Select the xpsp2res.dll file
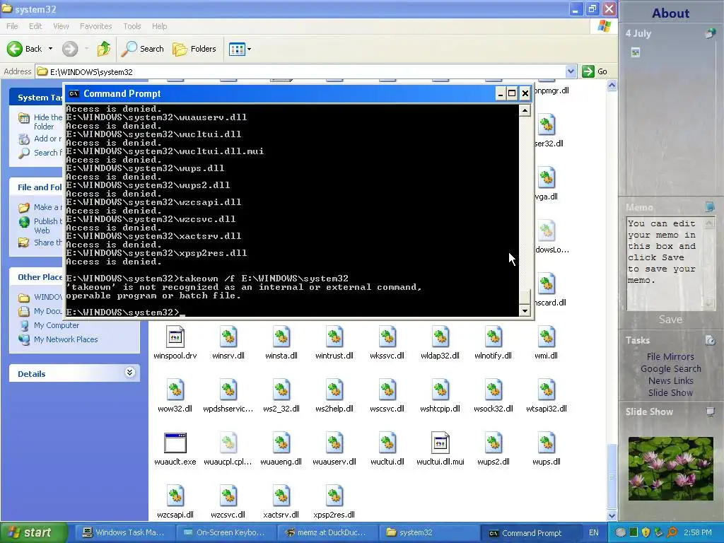 pyautogui.click(x=334, y=496)
